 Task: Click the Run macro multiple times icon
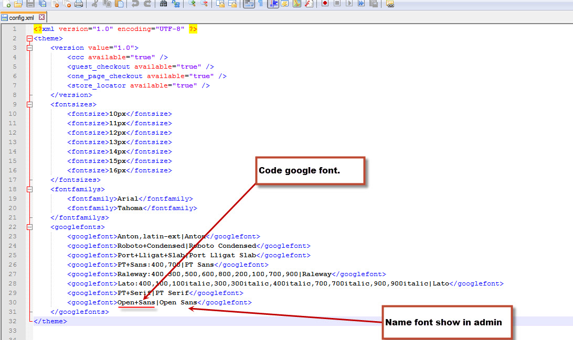[x=362, y=4]
